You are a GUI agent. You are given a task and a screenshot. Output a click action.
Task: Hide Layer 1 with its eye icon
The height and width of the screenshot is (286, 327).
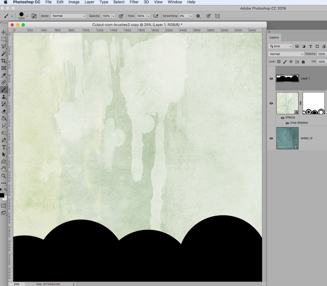[271, 79]
